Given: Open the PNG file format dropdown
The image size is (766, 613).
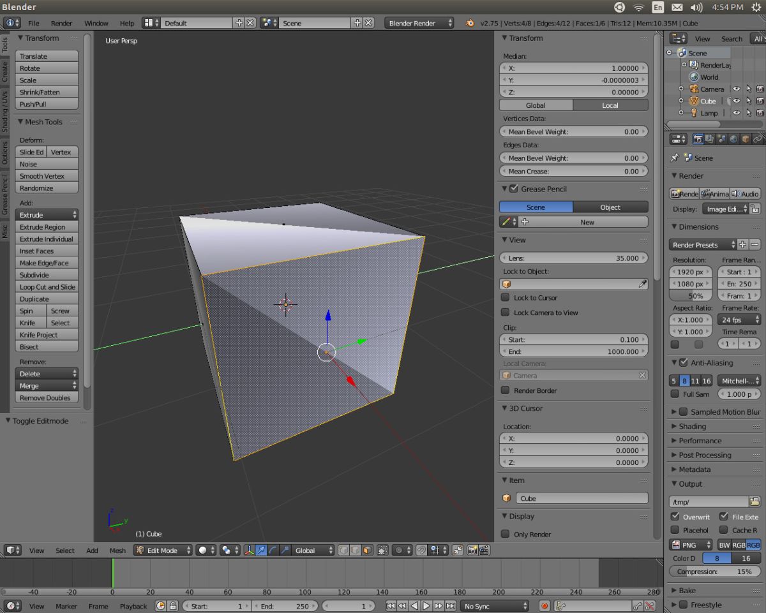Looking at the screenshot, I should pyautogui.click(x=691, y=545).
